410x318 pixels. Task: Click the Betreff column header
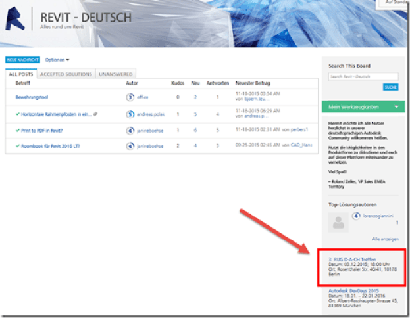[x=22, y=83]
